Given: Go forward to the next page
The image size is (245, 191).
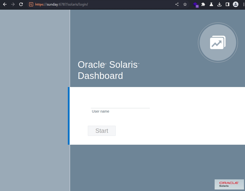Looking at the screenshot, I should [13, 4].
